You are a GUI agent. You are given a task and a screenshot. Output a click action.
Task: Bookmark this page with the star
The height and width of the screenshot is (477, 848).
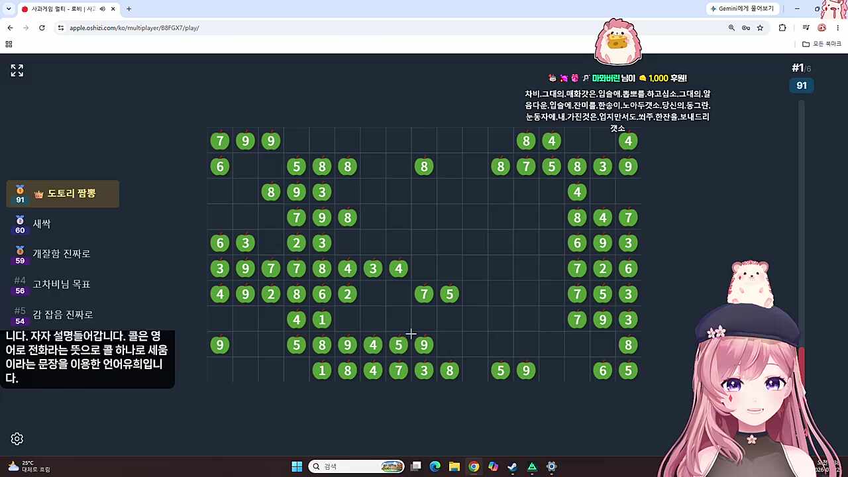760,28
